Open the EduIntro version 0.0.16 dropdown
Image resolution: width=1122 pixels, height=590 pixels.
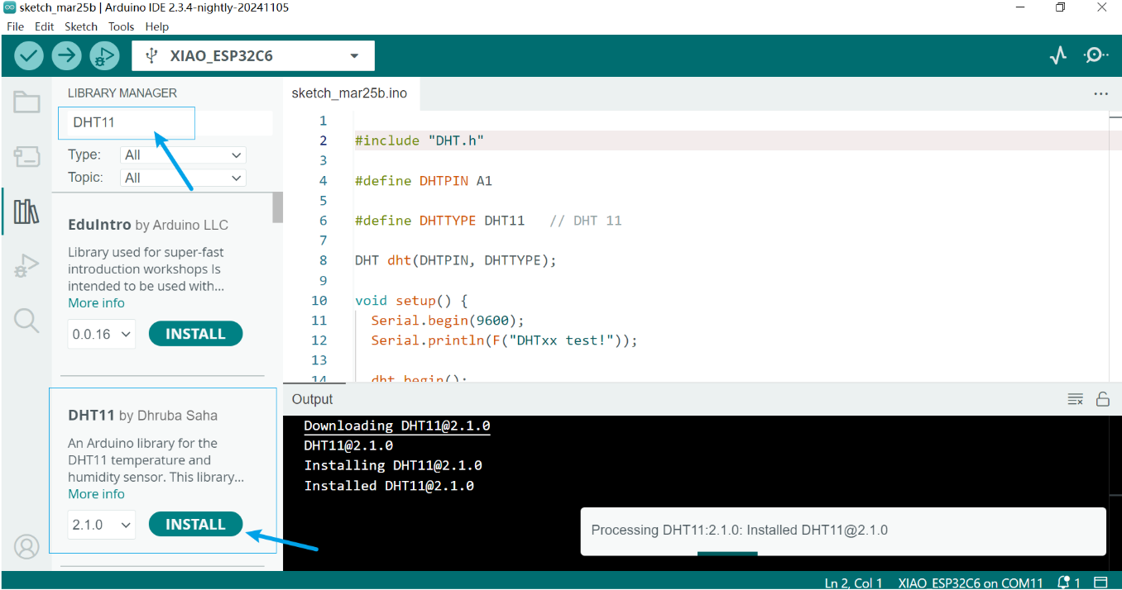102,334
